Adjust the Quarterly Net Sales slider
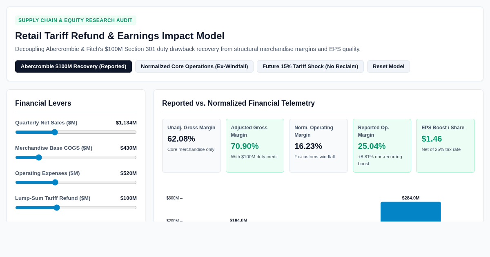490x257 pixels. coord(76,132)
